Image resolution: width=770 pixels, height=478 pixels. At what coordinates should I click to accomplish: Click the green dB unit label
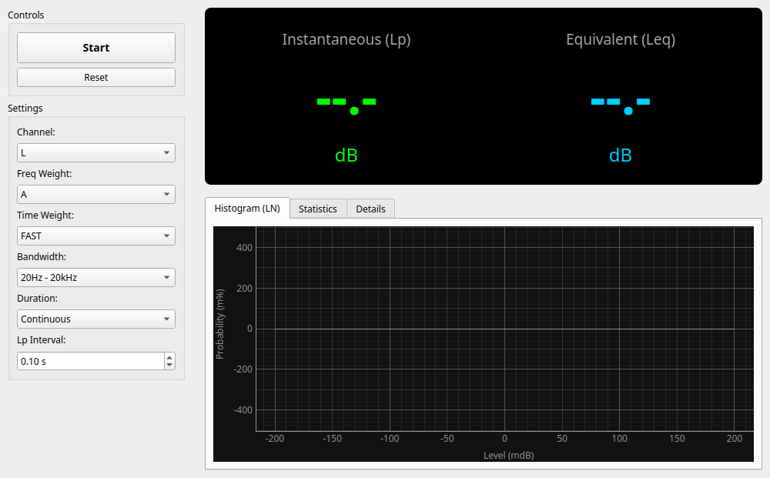pos(346,155)
